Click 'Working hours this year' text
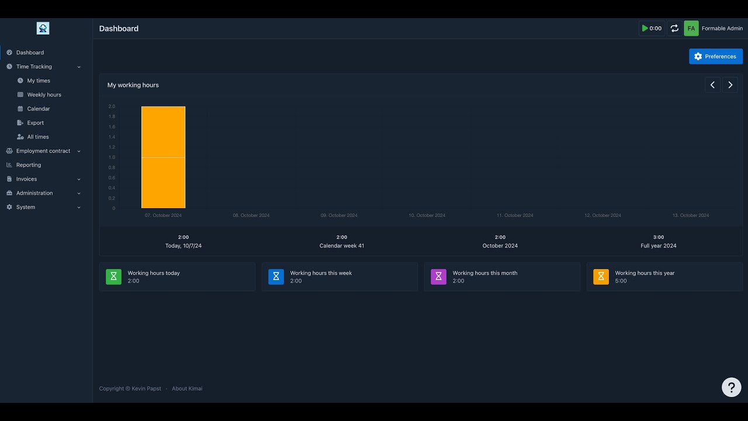 coord(645,273)
